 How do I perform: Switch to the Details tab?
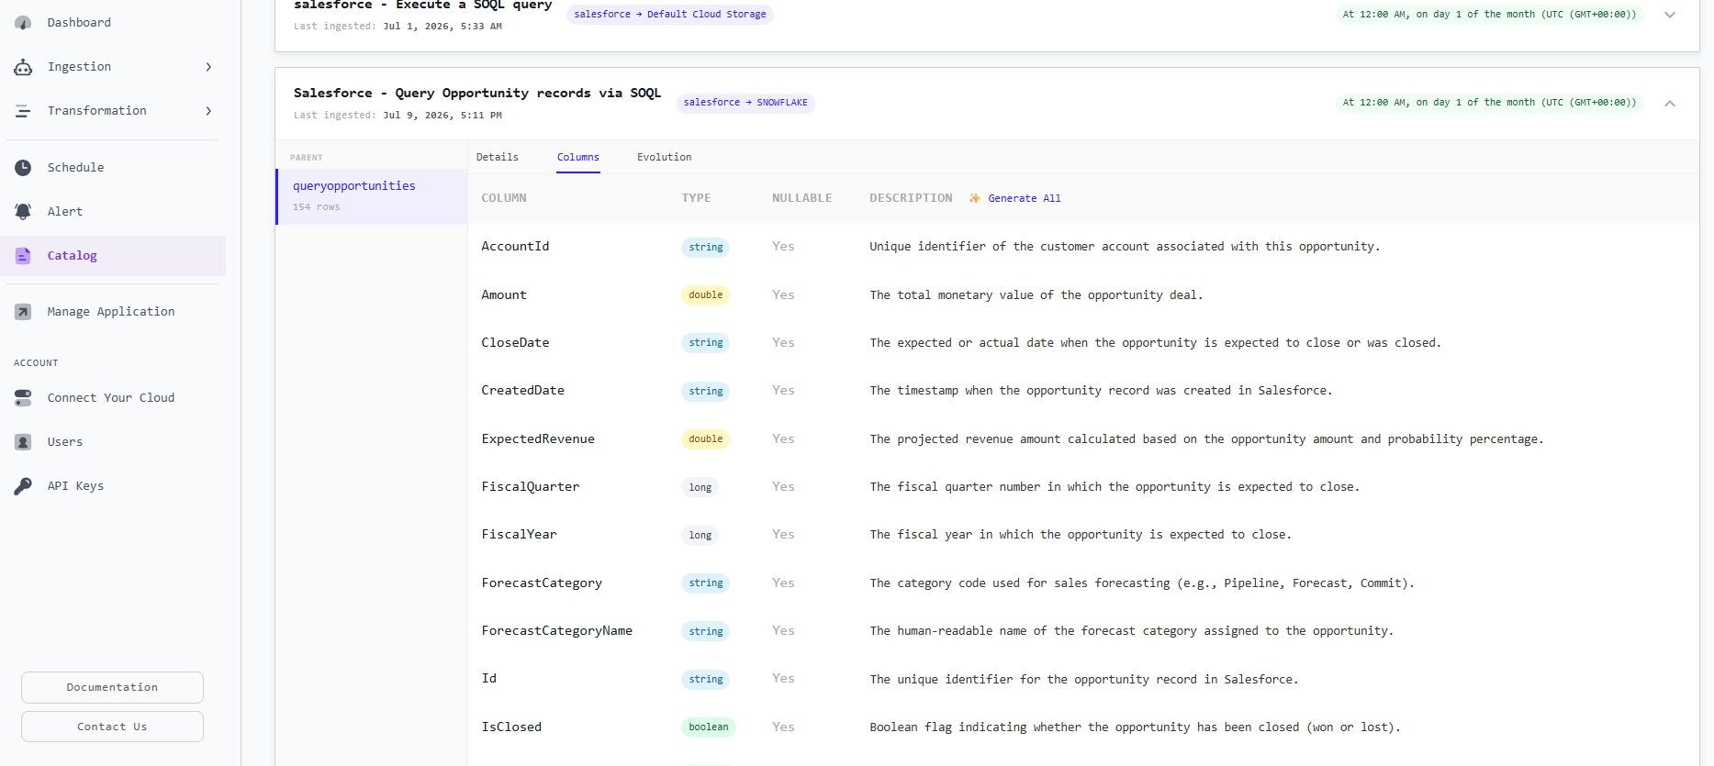[498, 158]
